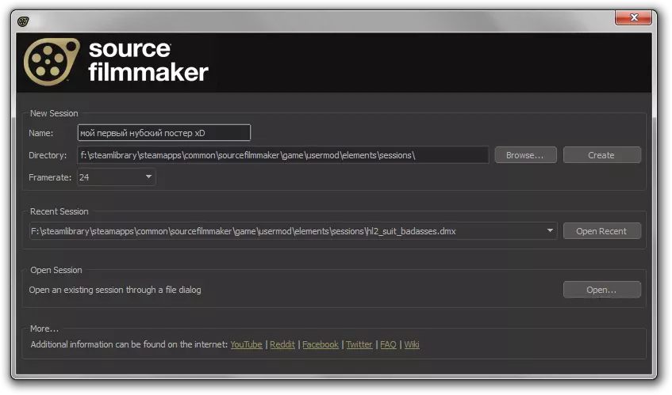The image size is (672, 395).
Task: Click the Open Recent button
Action: click(x=601, y=231)
